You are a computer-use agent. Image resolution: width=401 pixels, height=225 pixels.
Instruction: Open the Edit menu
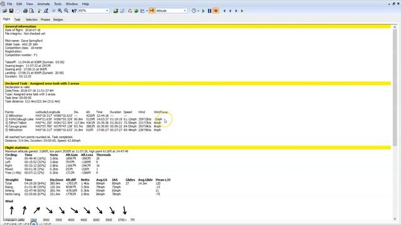click(x=19, y=4)
